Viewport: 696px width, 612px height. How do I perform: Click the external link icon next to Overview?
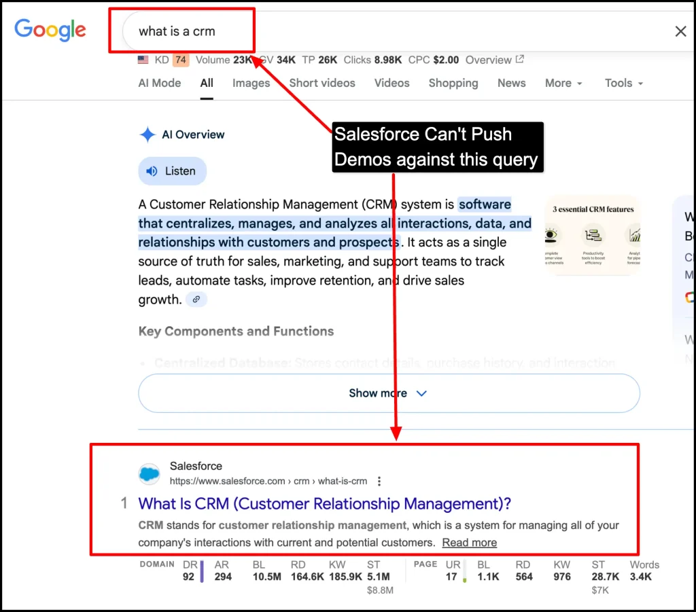click(x=520, y=60)
